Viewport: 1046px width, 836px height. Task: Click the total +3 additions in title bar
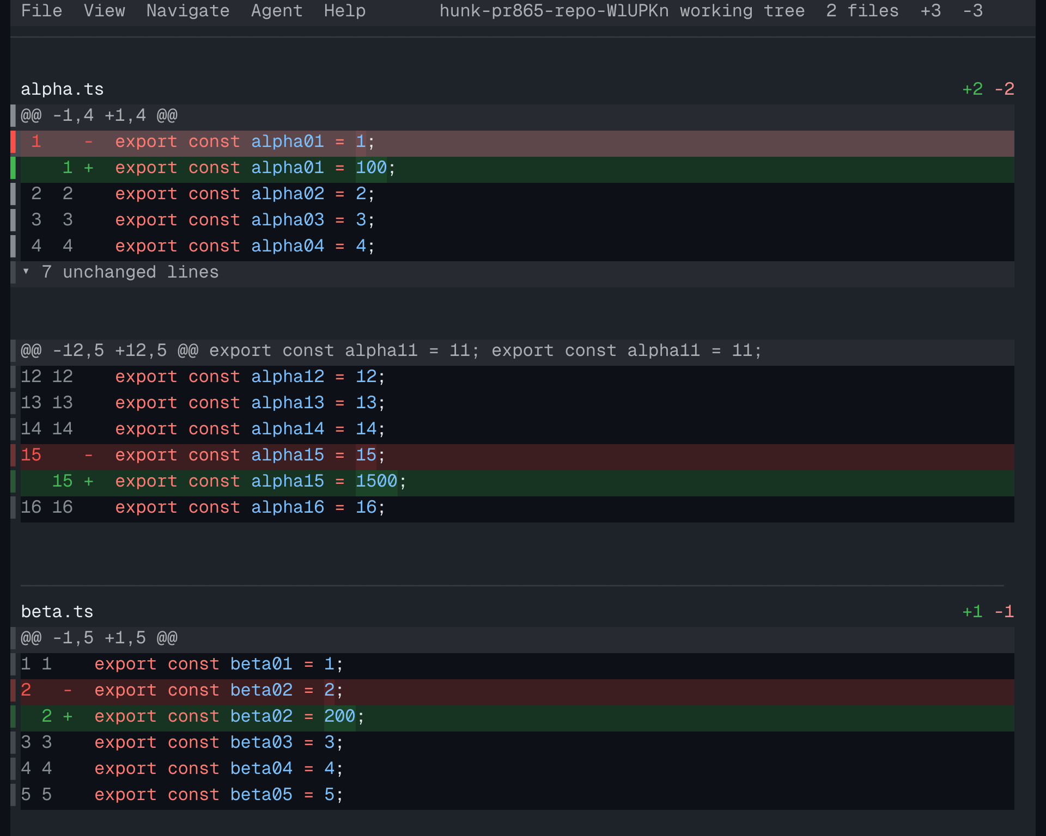(931, 11)
